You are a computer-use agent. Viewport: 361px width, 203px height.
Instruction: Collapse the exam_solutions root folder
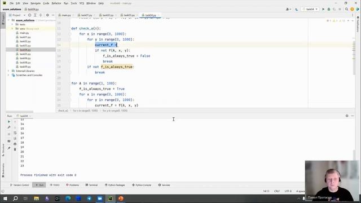[9, 20]
